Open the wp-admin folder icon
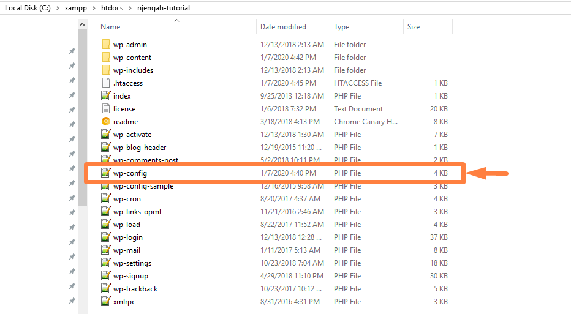Viewport: 571px width, 314px height. click(x=106, y=45)
